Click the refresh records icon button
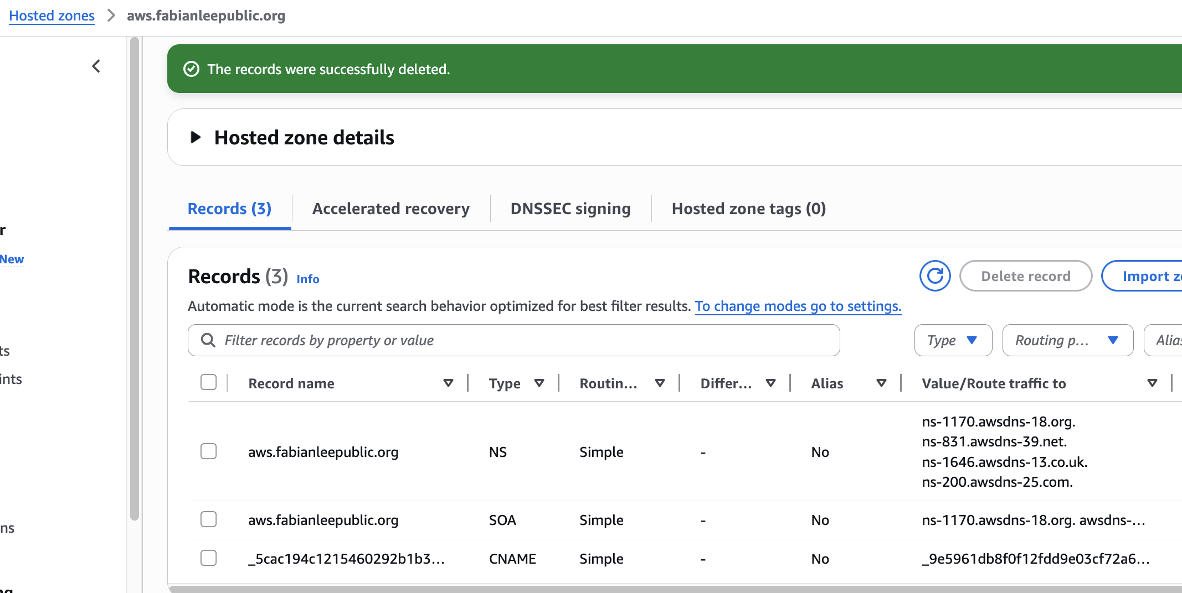This screenshot has height=593, width=1182. pos(935,275)
